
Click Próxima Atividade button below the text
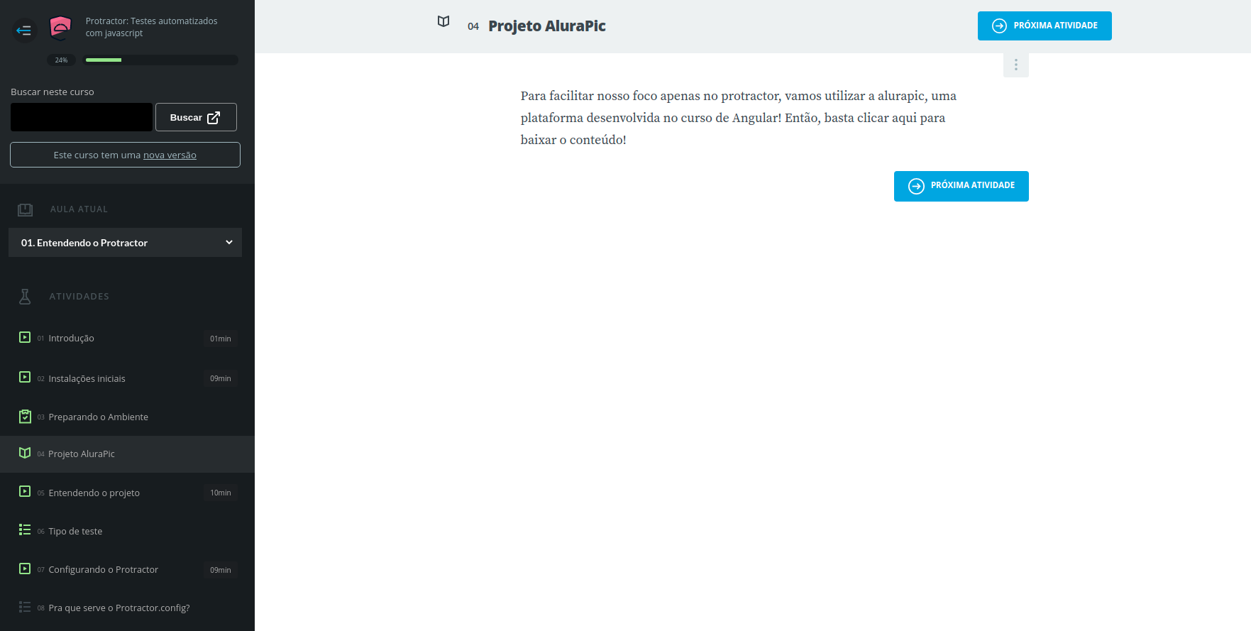(961, 186)
